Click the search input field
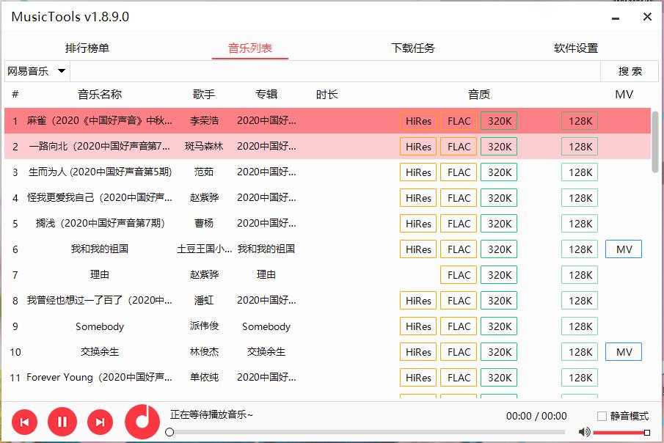The width and height of the screenshot is (664, 443). pyautogui.click(x=330, y=71)
